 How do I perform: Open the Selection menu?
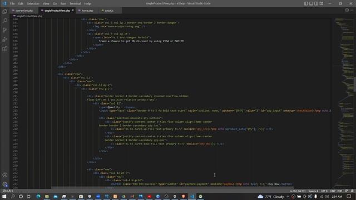[33, 4]
